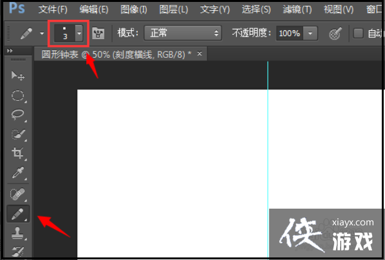Pick the Quick Selection tool
Screen dimensions: 385x260
coord(18,134)
